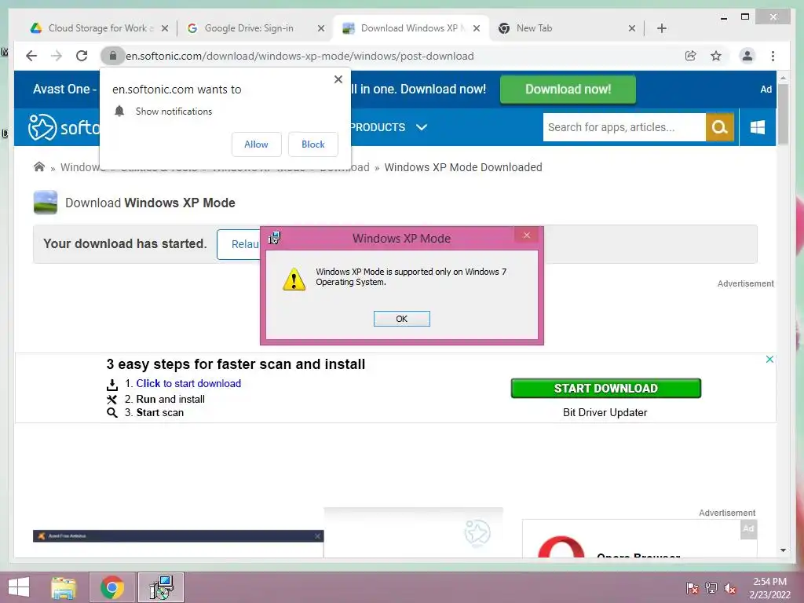Close the Bit Driver Updater ad
Image resolution: width=804 pixels, height=603 pixels.
coord(769,360)
